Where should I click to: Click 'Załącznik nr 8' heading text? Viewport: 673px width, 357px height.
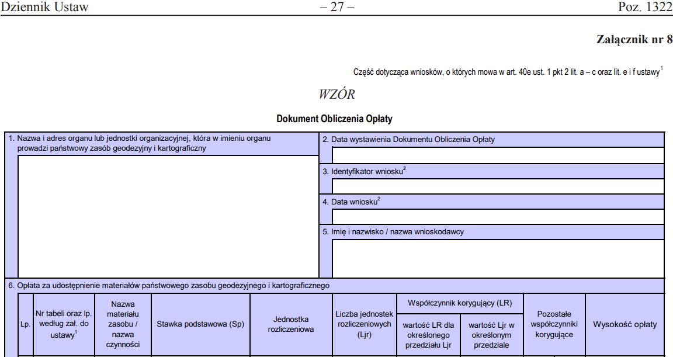coord(634,40)
